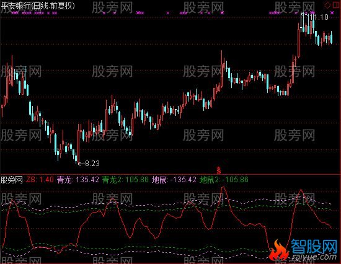Click the red S marker above the indicator panel
This screenshot has width=341, height=264.
click(x=219, y=170)
